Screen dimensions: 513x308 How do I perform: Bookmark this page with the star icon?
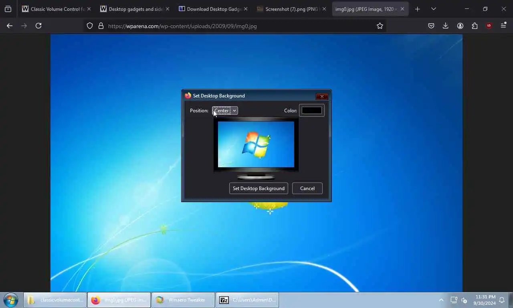(x=380, y=26)
